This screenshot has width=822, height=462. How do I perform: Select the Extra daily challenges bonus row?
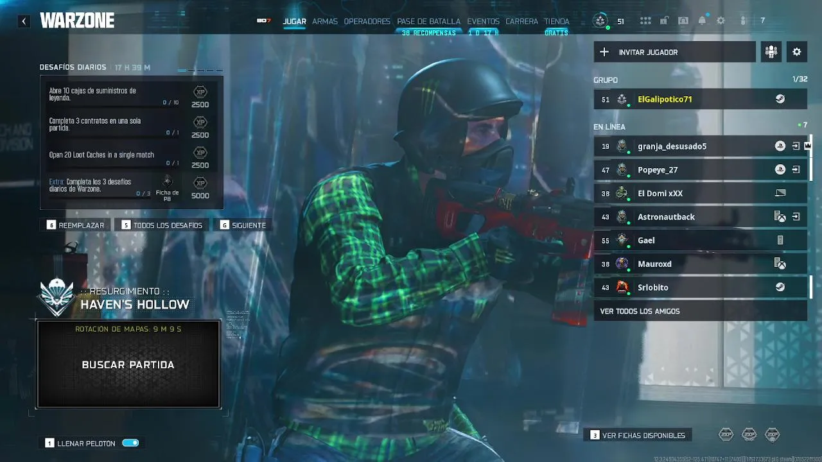[x=132, y=187]
